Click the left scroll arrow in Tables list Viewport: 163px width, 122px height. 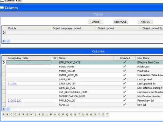(x=4, y=41)
